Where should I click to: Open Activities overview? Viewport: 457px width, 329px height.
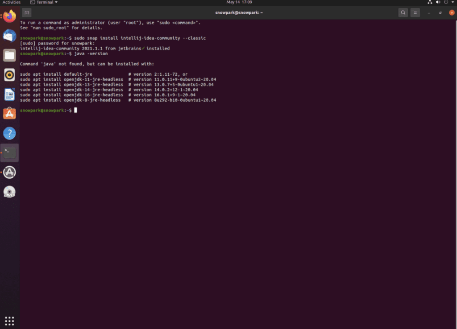[x=11, y=2]
